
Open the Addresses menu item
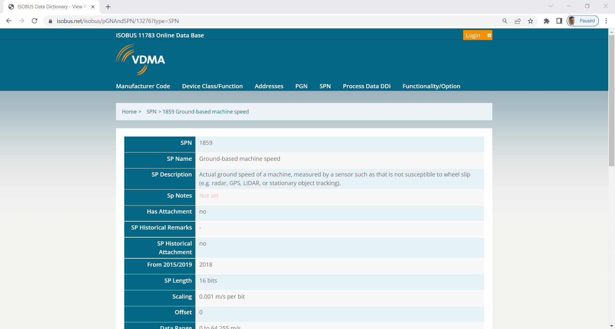click(269, 86)
